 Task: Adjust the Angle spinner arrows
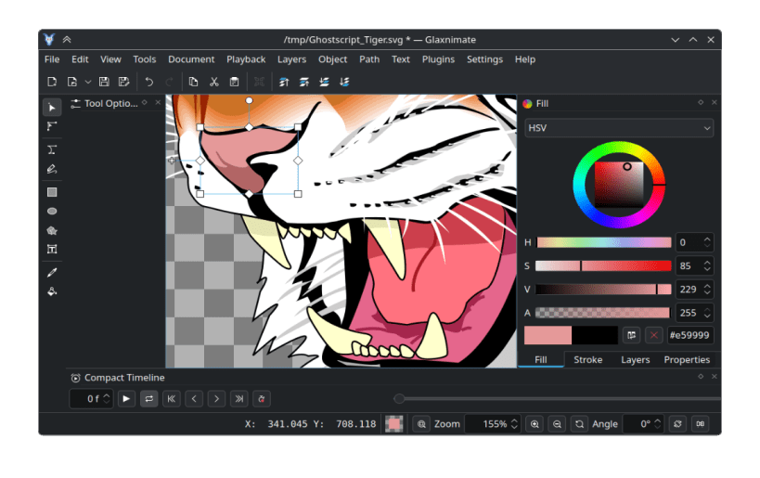pos(658,424)
